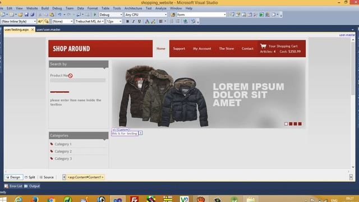The image size is (359, 202).
Task: Open the Error List panel
Action: tap(13, 186)
